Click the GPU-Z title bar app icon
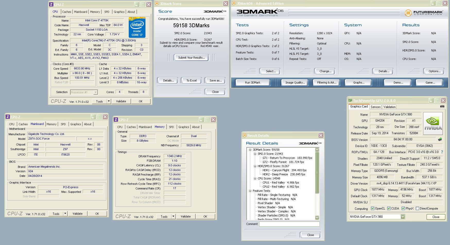 350,101
